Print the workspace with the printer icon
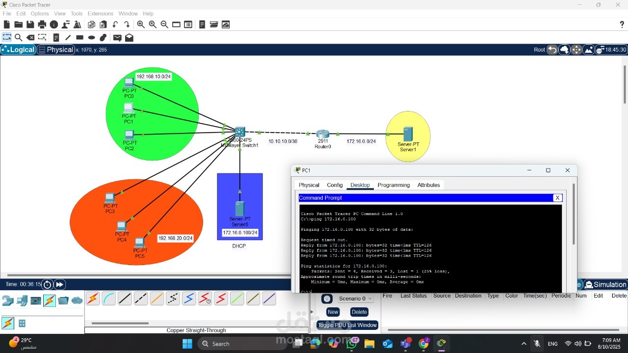 42,25
